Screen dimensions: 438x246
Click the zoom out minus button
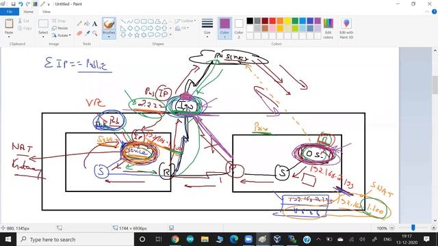pyautogui.click(x=392, y=228)
